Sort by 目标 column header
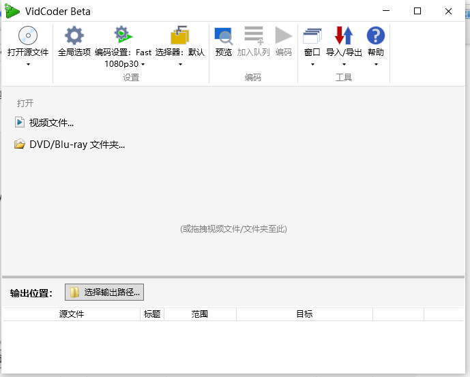The image size is (470, 377). point(304,314)
